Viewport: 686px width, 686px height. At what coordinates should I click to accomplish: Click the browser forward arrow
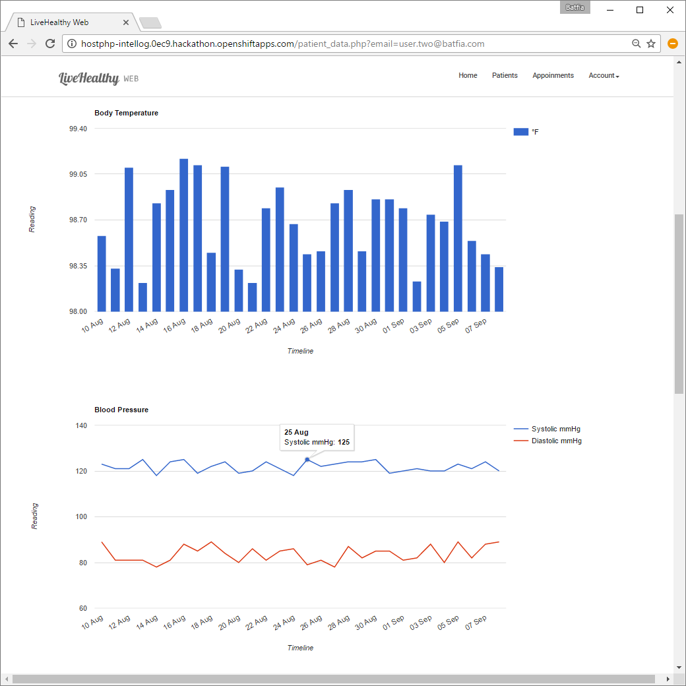coord(32,44)
